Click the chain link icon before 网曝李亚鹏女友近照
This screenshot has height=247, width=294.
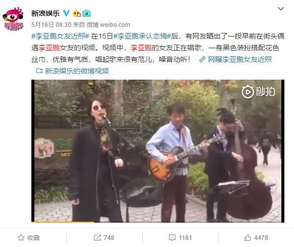point(202,59)
